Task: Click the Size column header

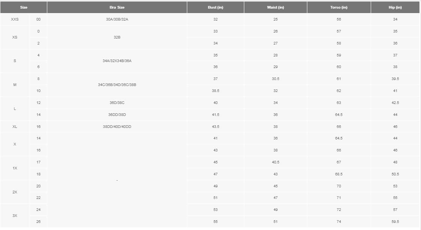Action: [23, 7]
